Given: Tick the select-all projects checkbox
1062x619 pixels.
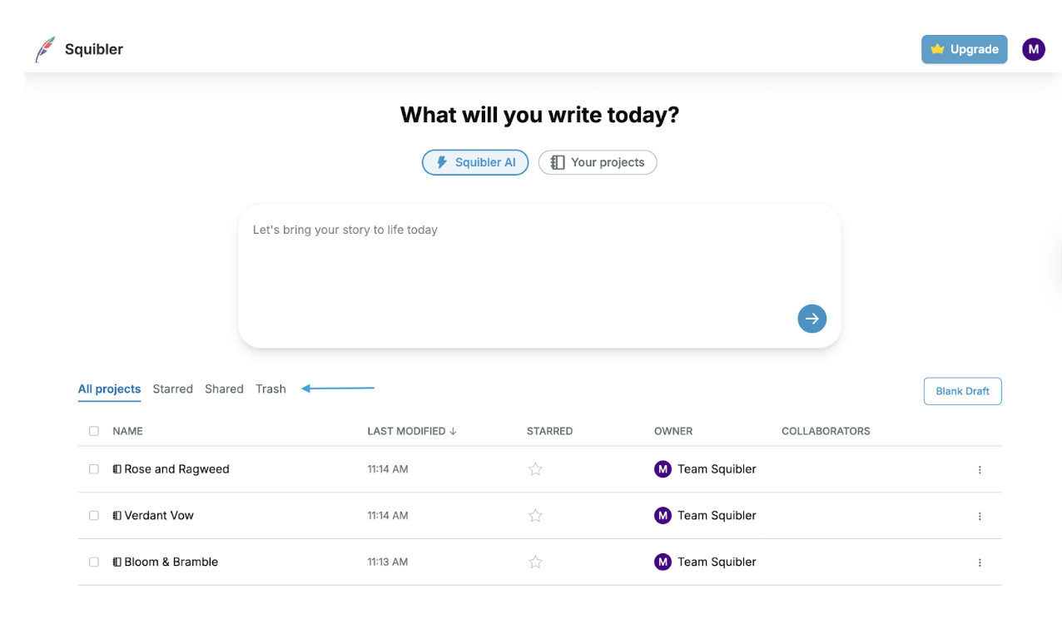Looking at the screenshot, I should click(94, 431).
